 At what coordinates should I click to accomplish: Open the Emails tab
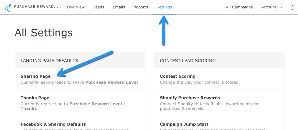tap(119, 7)
